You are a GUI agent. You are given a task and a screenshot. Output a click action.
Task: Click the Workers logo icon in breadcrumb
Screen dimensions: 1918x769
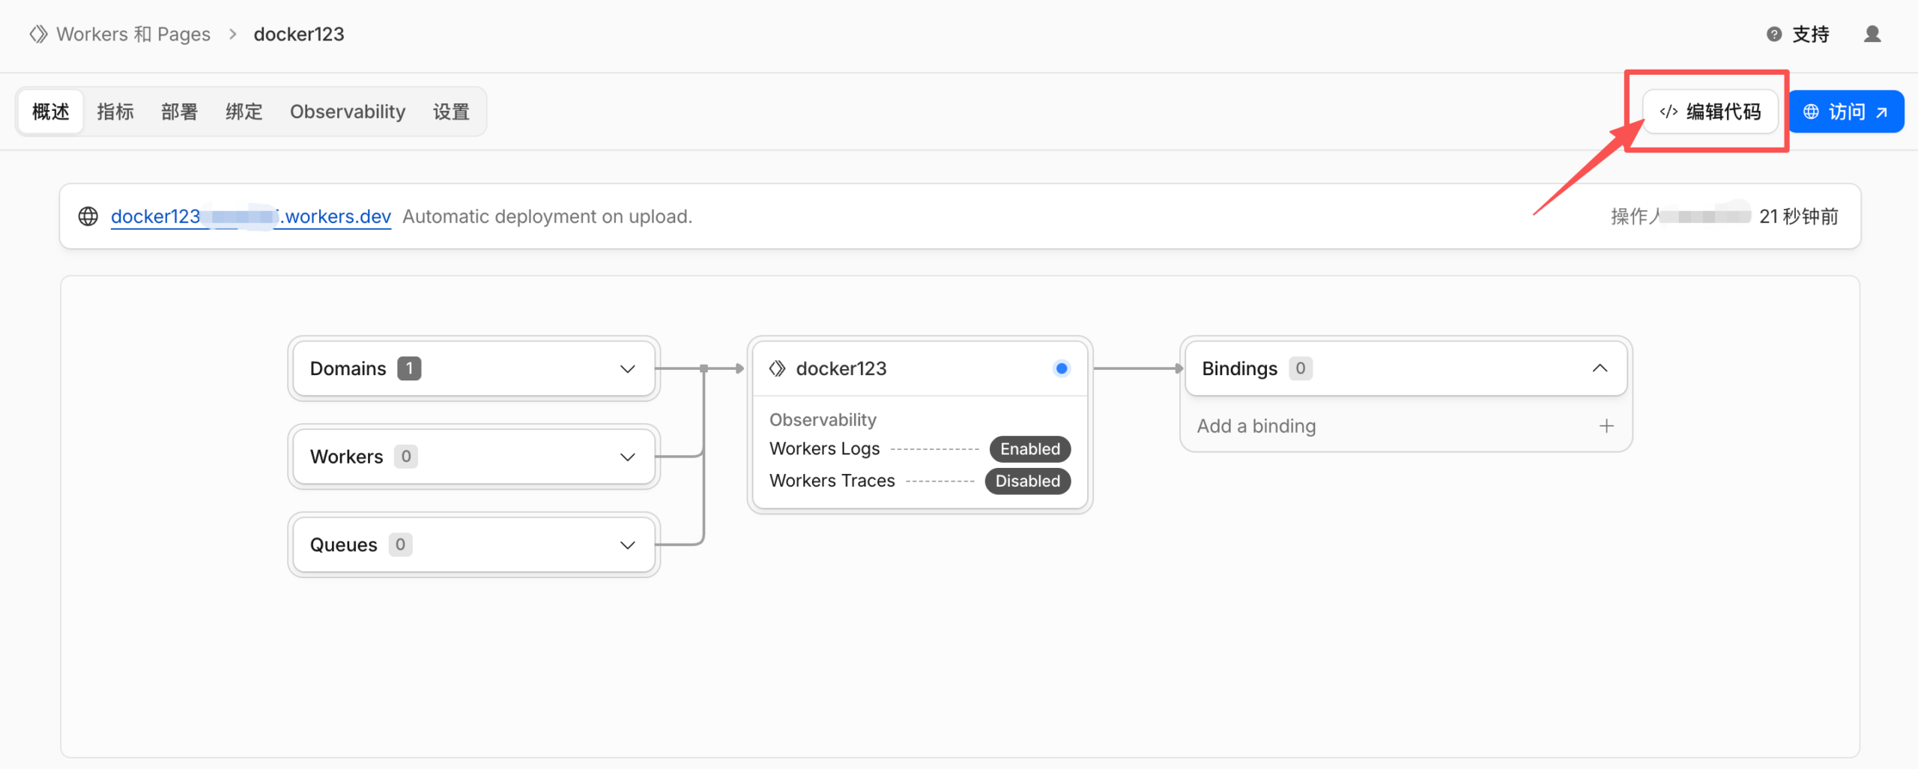(38, 34)
